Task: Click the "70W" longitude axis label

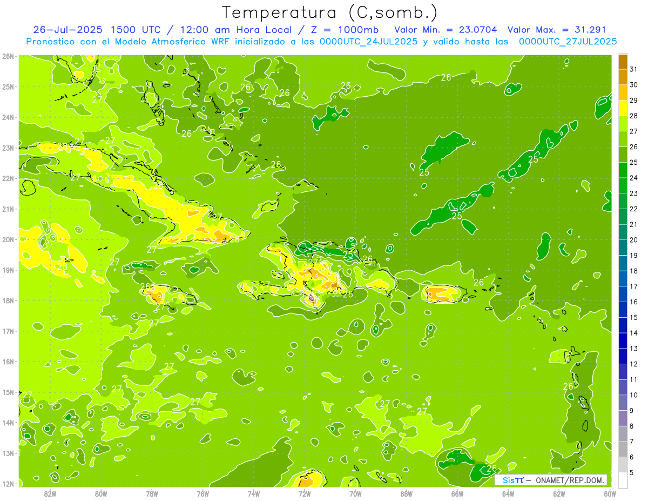Action: (x=355, y=493)
